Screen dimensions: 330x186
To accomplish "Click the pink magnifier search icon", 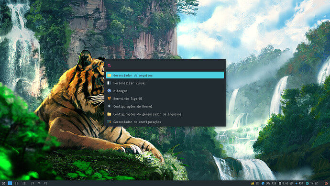I will coord(109,66).
